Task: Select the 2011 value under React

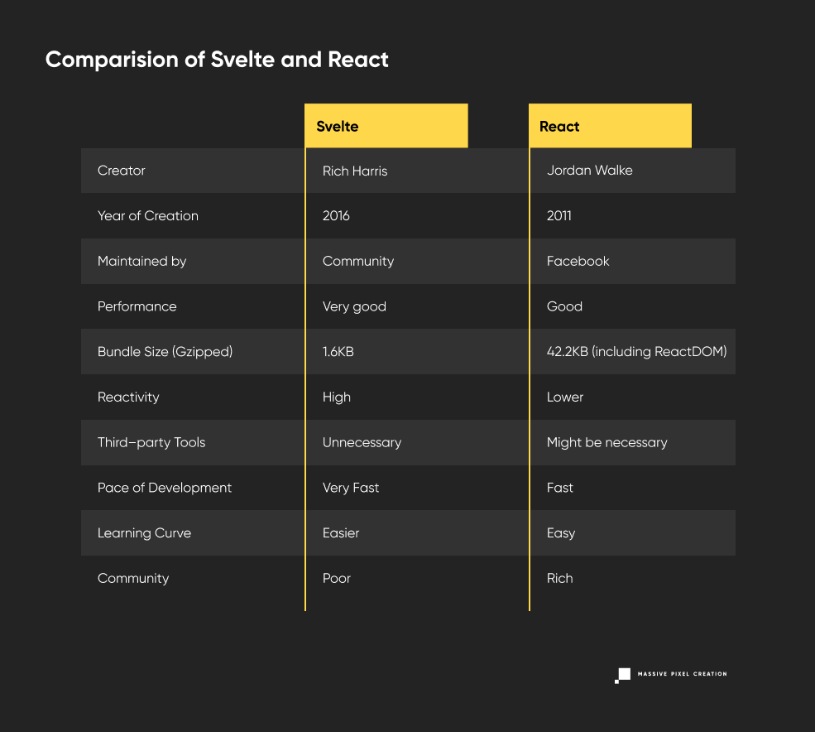Action: point(559,215)
